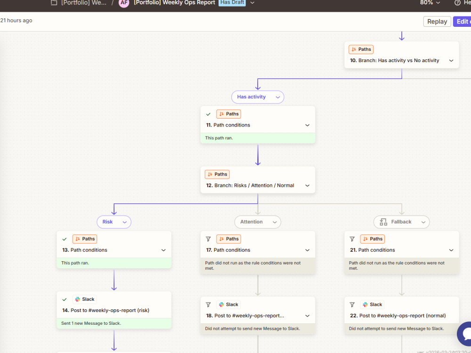Open dropdown next to Has Draft badge

[252, 3]
